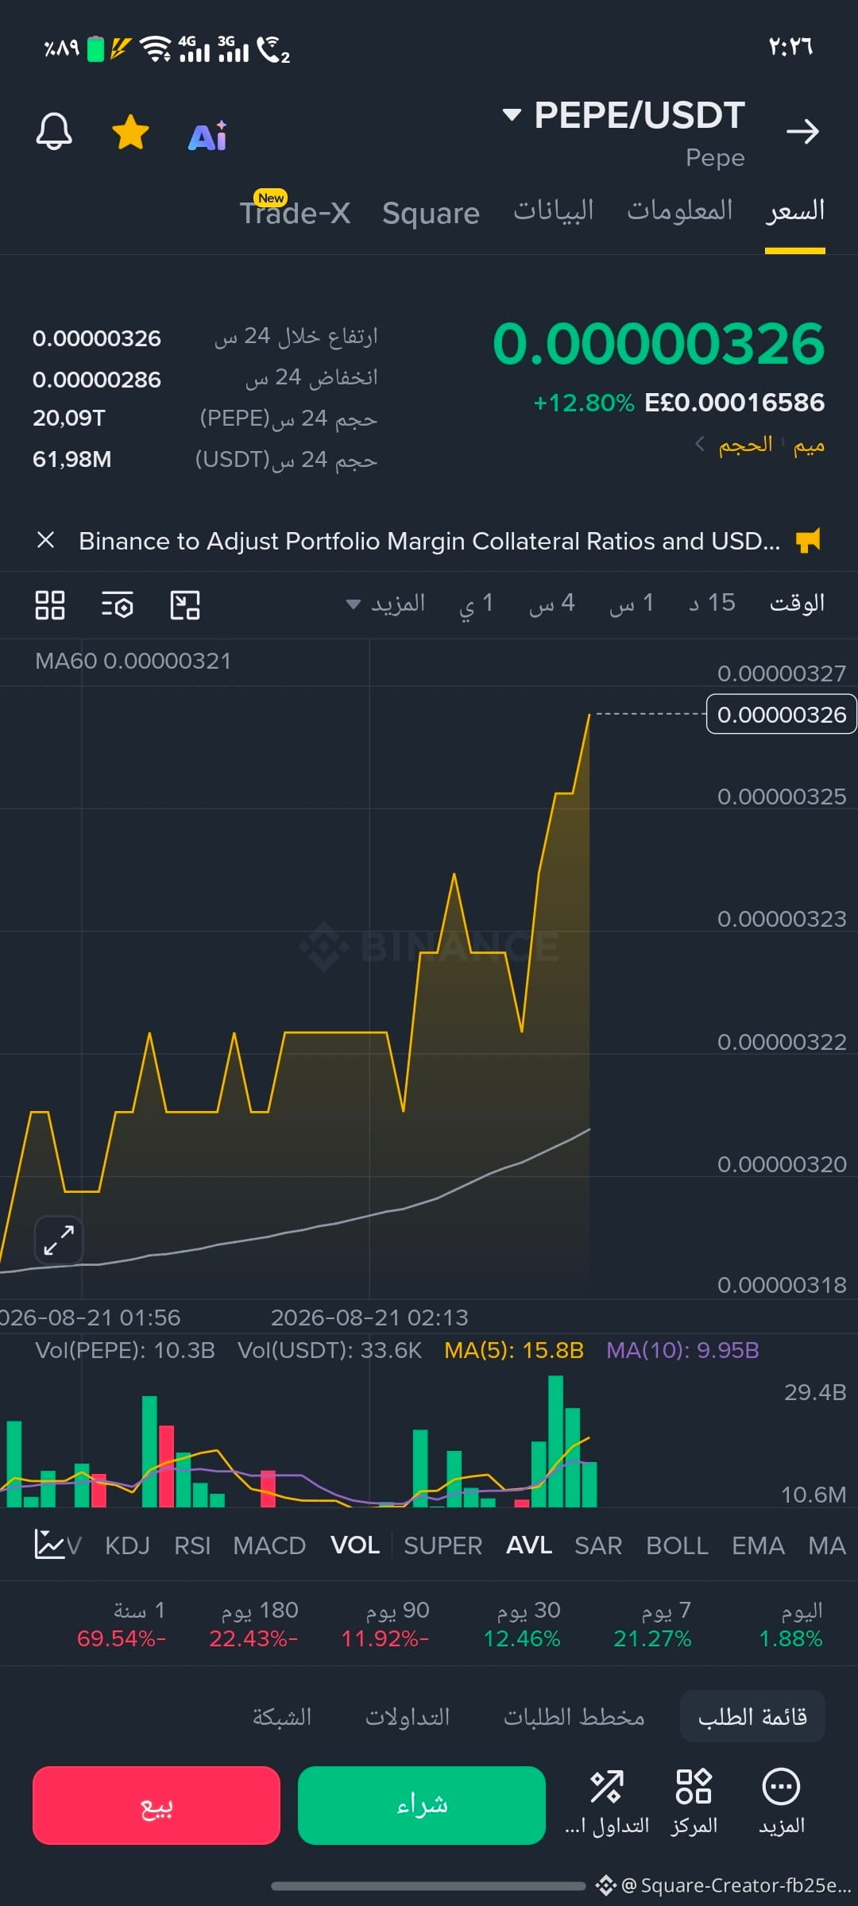Open the ميم category tag

(809, 445)
